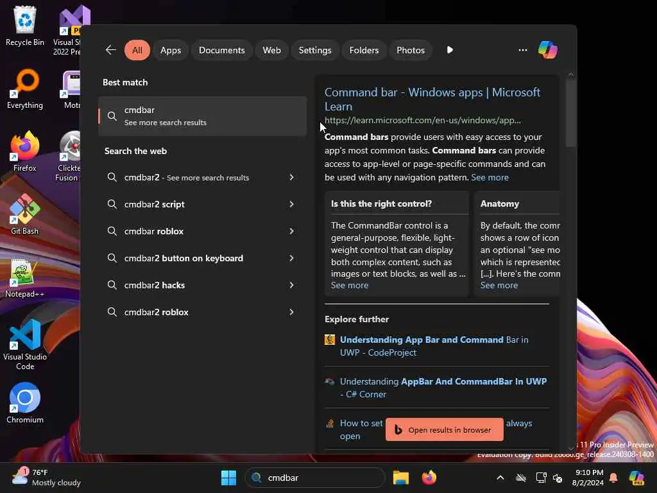Expand the cmdbar roblox suggestion chevron

[291, 231]
